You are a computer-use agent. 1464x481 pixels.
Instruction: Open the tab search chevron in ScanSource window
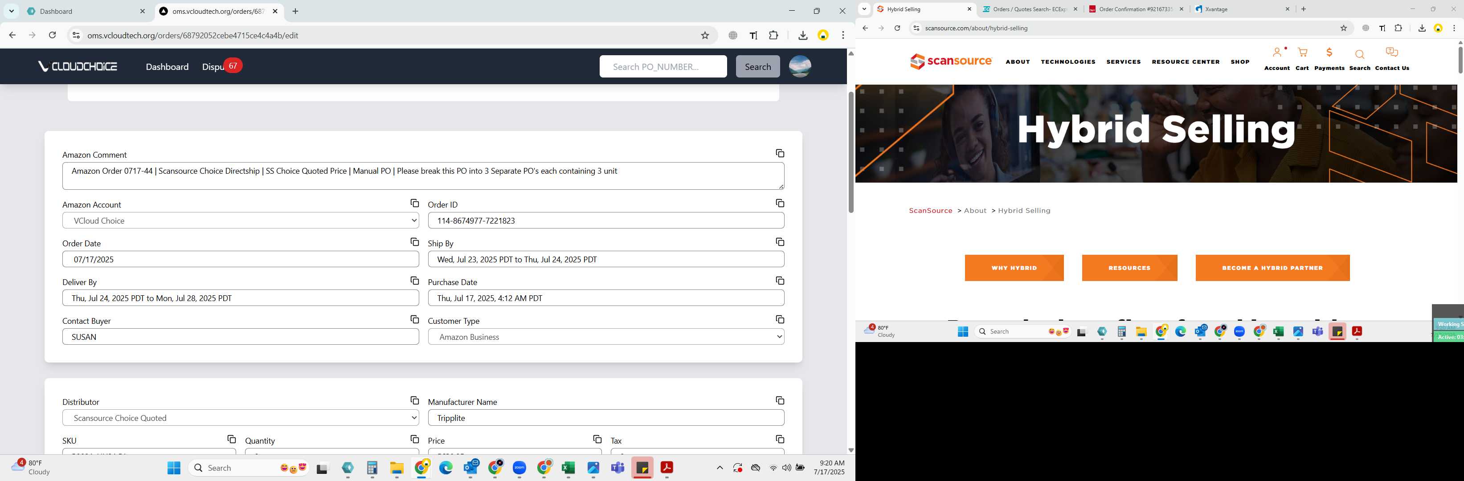[864, 9]
